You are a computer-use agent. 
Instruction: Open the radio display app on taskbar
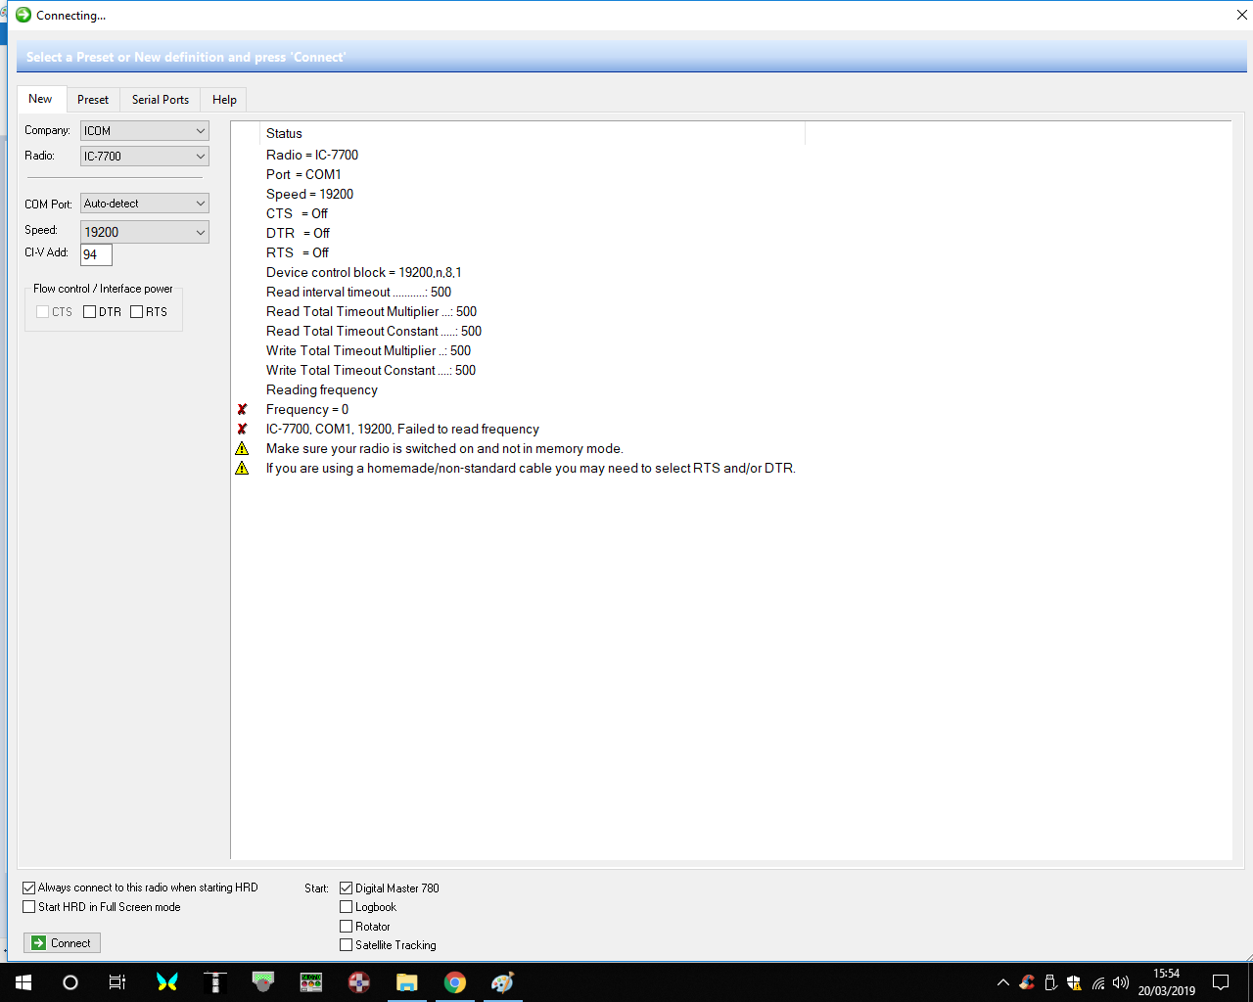[311, 982]
